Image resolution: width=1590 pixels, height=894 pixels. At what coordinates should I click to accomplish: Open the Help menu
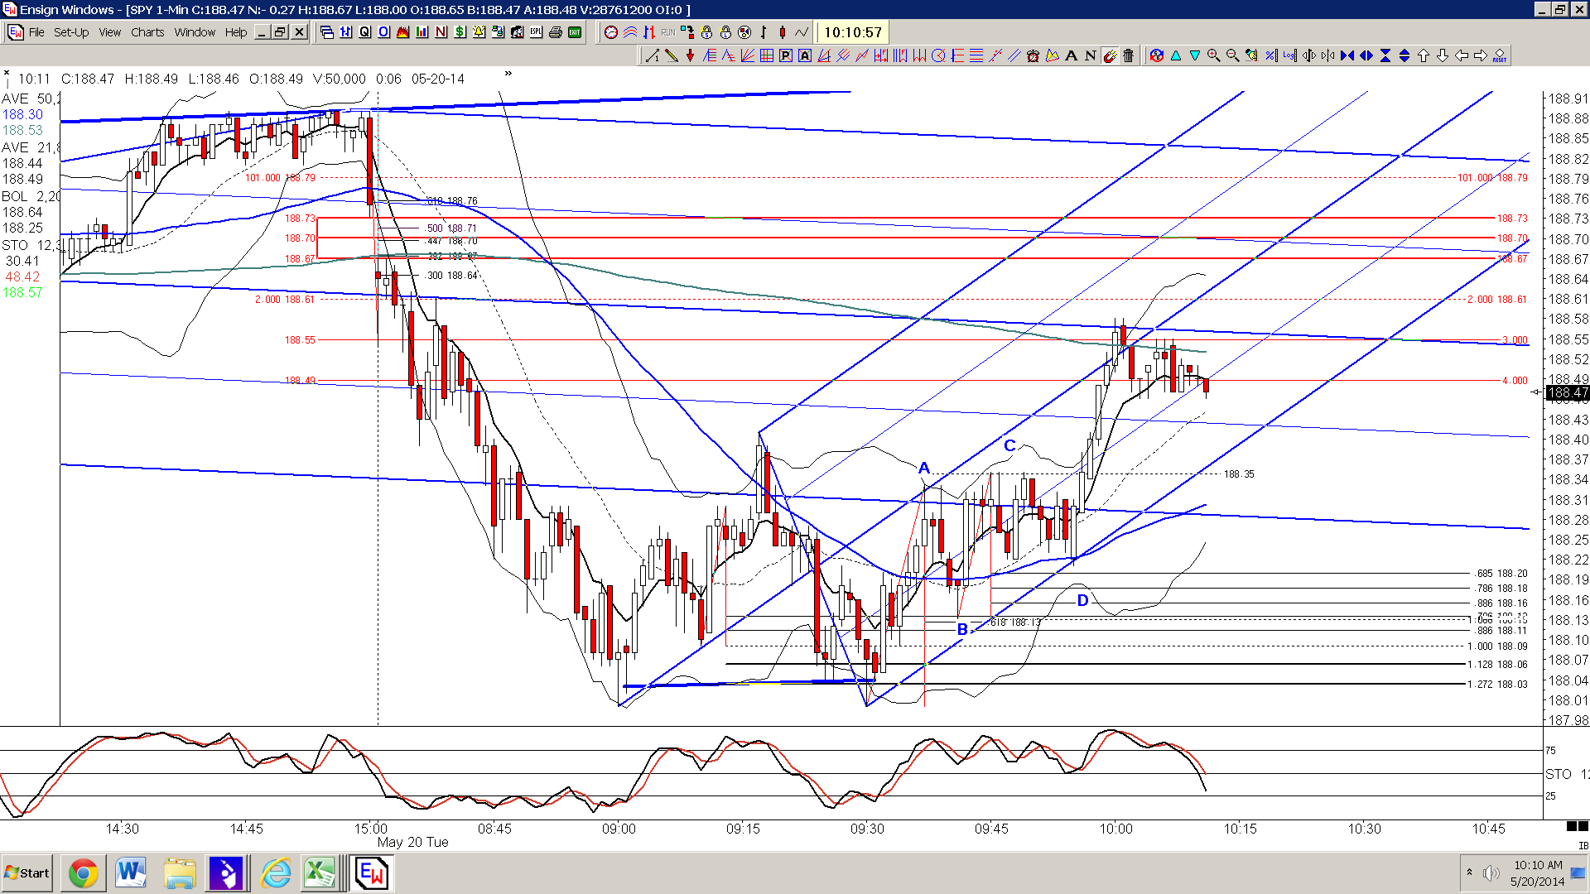[x=236, y=32]
